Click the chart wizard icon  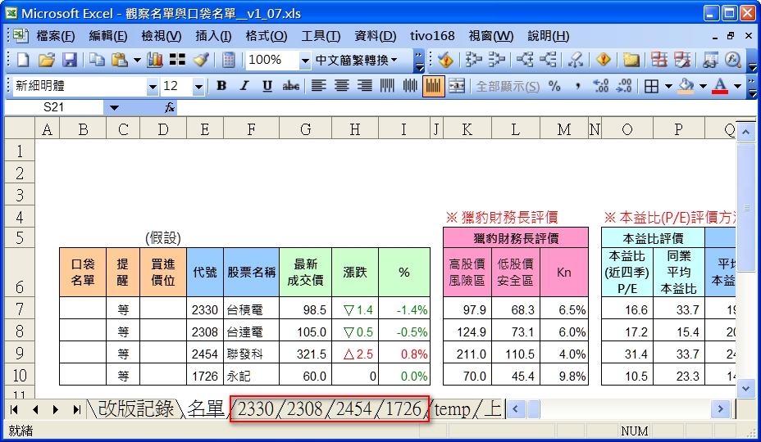coord(155,60)
